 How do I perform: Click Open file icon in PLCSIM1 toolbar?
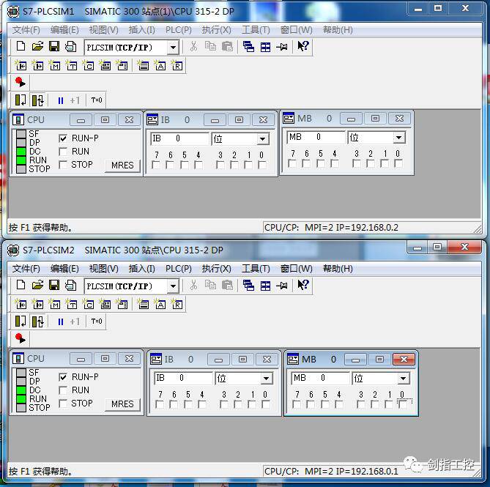pyautogui.click(x=37, y=46)
